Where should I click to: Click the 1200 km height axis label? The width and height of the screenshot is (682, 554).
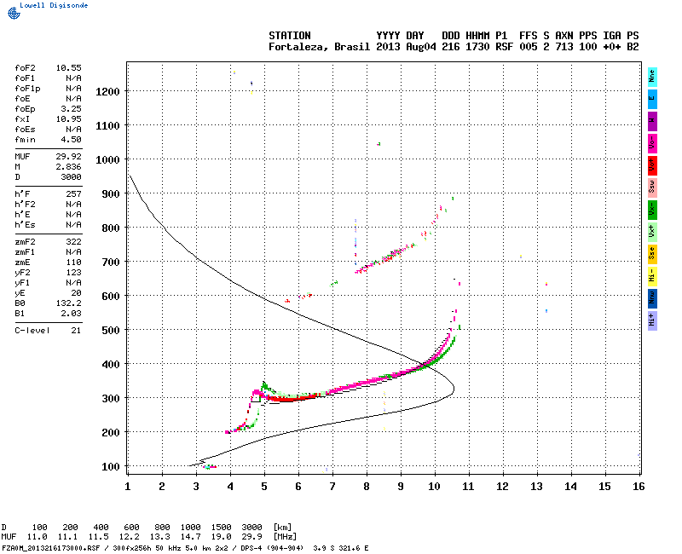pos(107,92)
